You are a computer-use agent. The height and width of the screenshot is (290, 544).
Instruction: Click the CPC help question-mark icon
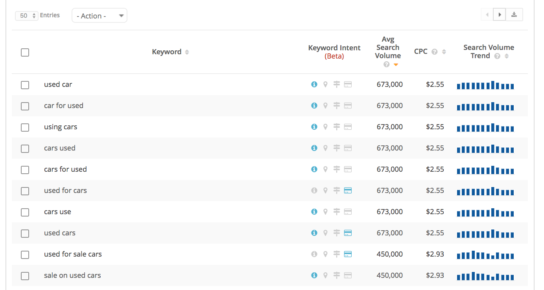point(435,52)
